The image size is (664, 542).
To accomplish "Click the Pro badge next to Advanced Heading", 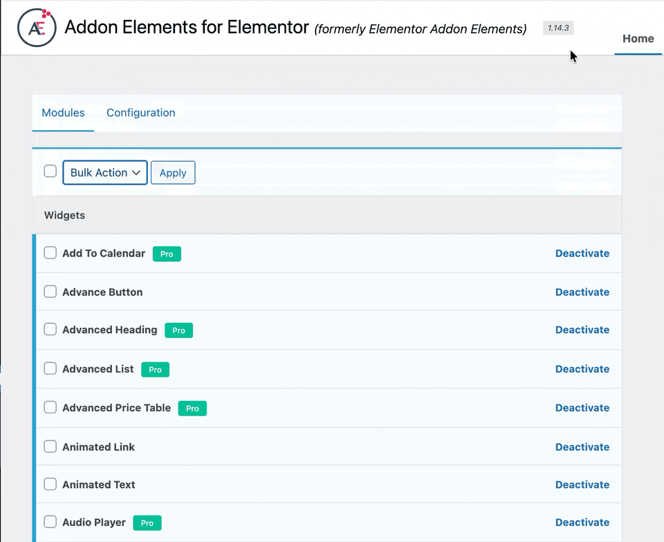I will point(178,330).
